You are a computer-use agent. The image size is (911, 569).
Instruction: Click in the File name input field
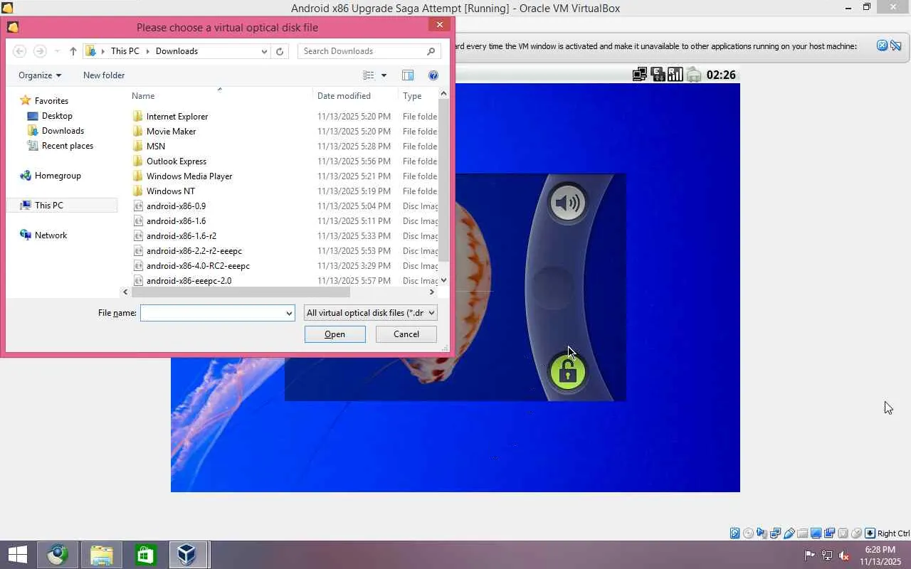[x=212, y=313]
